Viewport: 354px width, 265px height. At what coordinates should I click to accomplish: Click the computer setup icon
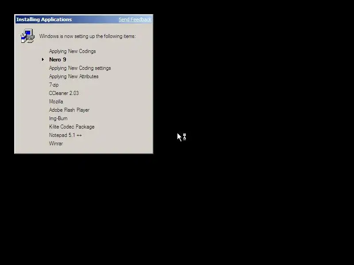click(27, 36)
